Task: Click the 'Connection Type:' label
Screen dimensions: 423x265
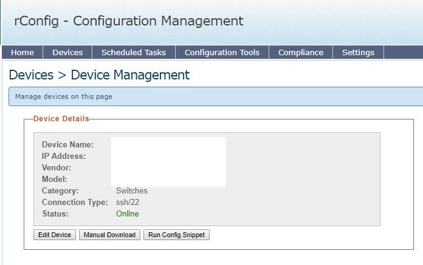Action: click(x=75, y=202)
